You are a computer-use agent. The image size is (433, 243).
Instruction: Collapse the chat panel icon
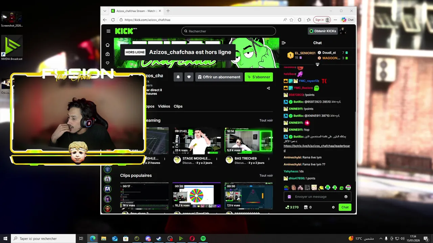283,43
